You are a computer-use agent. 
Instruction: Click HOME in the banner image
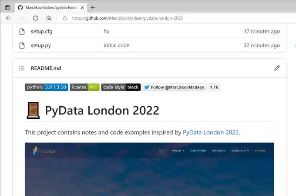[x=162, y=150]
